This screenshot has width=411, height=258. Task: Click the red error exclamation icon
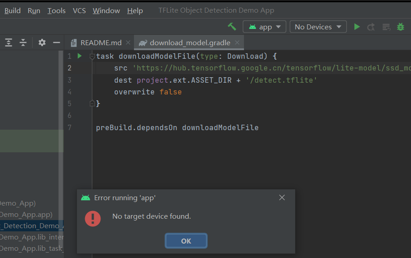[93, 219]
